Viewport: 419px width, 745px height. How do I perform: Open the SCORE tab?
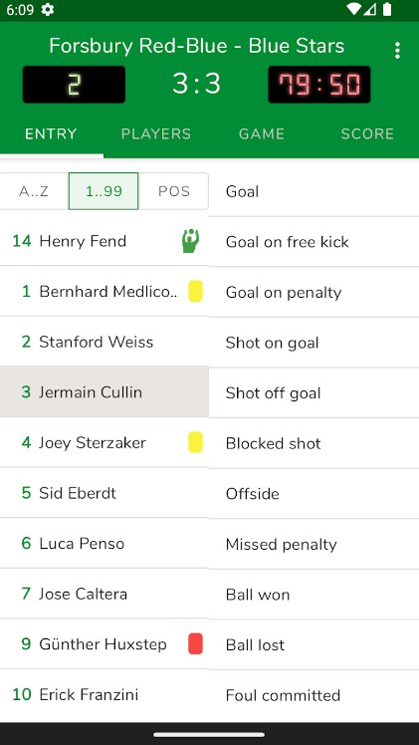point(367,134)
